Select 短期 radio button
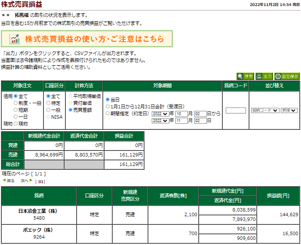This screenshot has width=301, height=245. coord(15,110)
